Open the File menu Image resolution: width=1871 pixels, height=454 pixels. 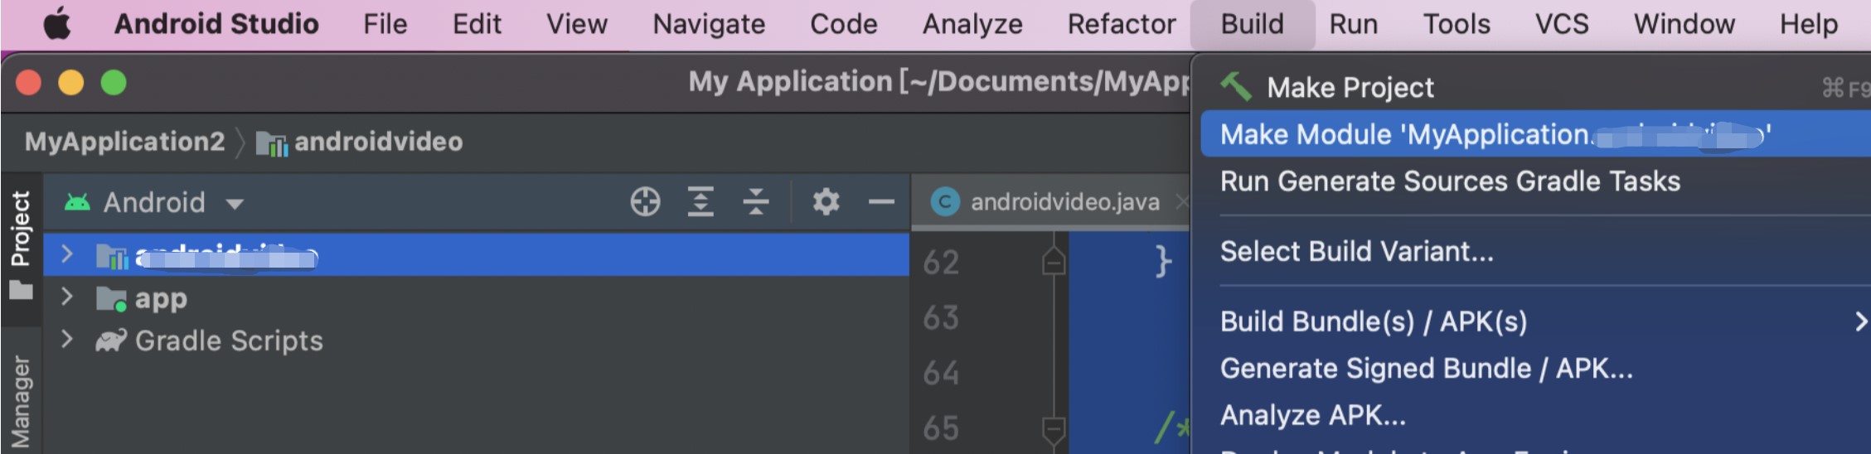[x=385, y=24]
